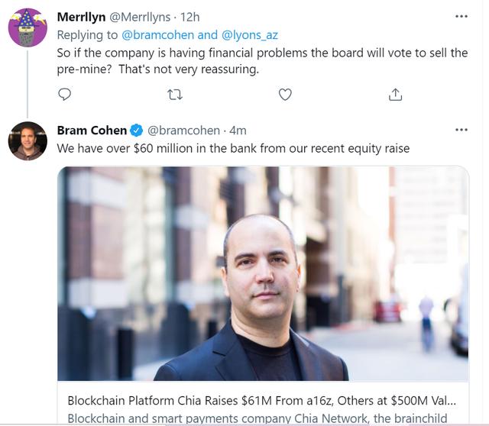The image size is (489, 426).
Task: Open the @Merrllyns handle
Action: click(x=140, y=17)
